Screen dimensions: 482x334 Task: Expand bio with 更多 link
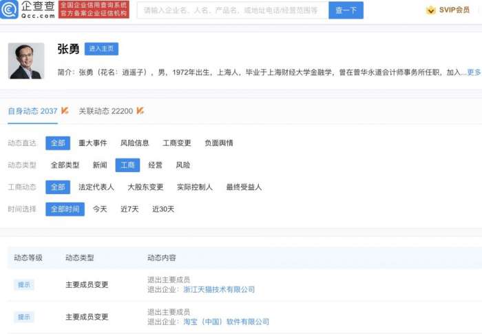(x=474, y=72)
